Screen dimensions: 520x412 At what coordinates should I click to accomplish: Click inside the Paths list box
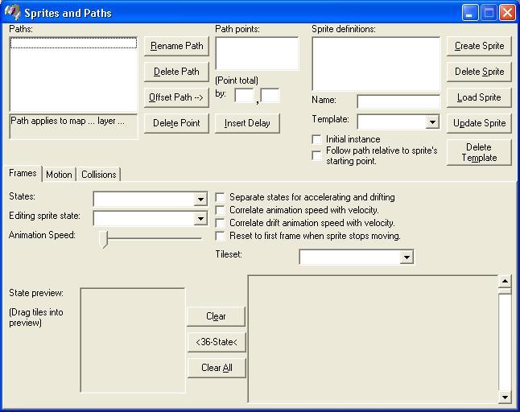click(x=73, y=74)
